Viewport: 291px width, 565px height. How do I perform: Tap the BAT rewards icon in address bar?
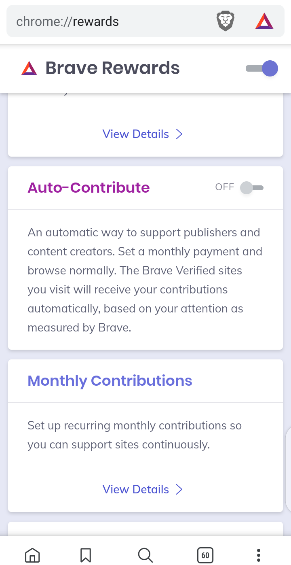point(264,21)
